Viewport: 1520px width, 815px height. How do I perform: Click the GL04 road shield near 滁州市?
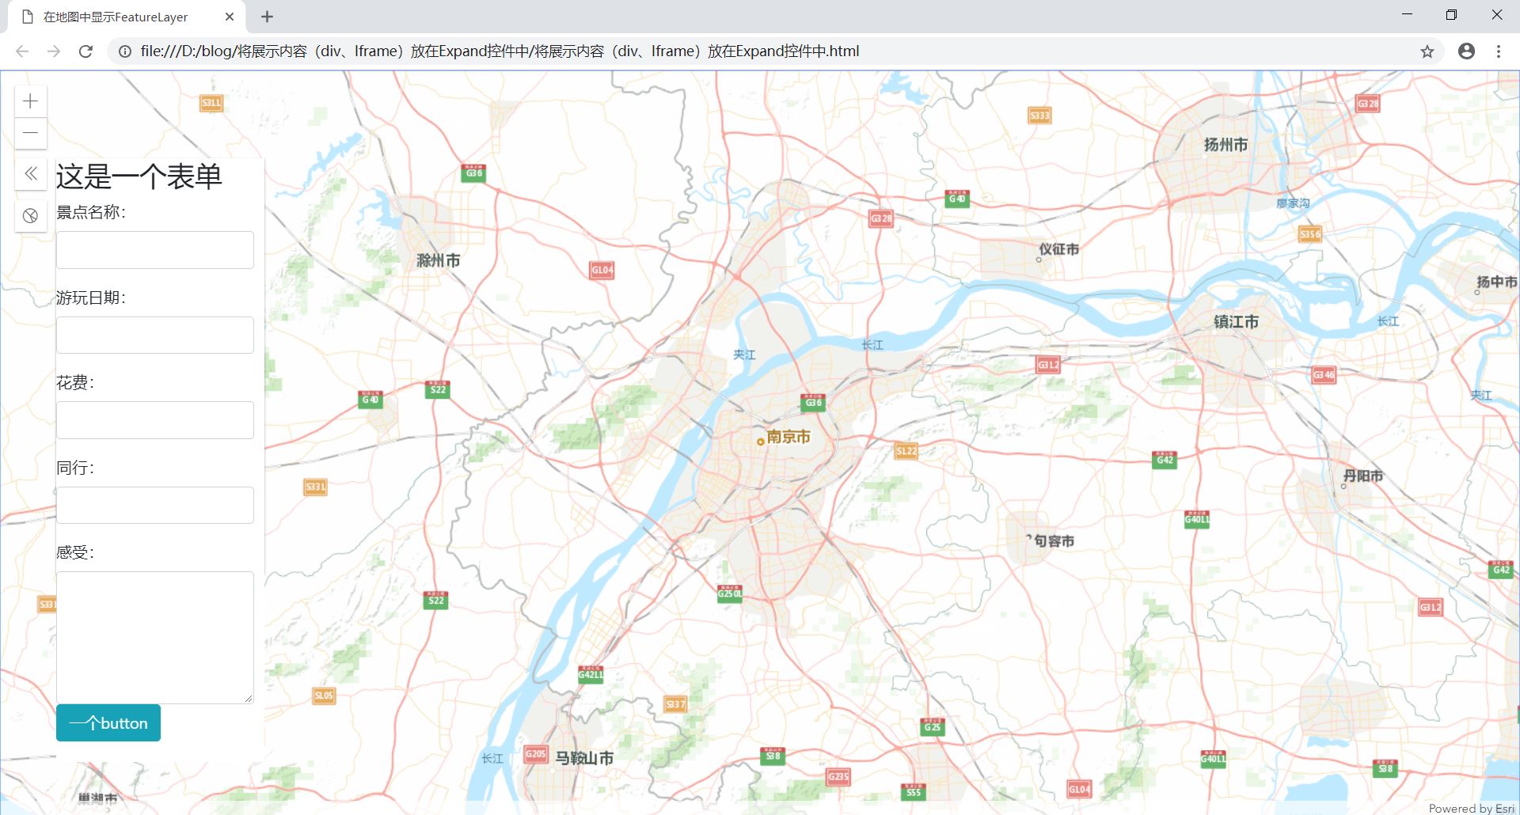[x=602, y=270]
